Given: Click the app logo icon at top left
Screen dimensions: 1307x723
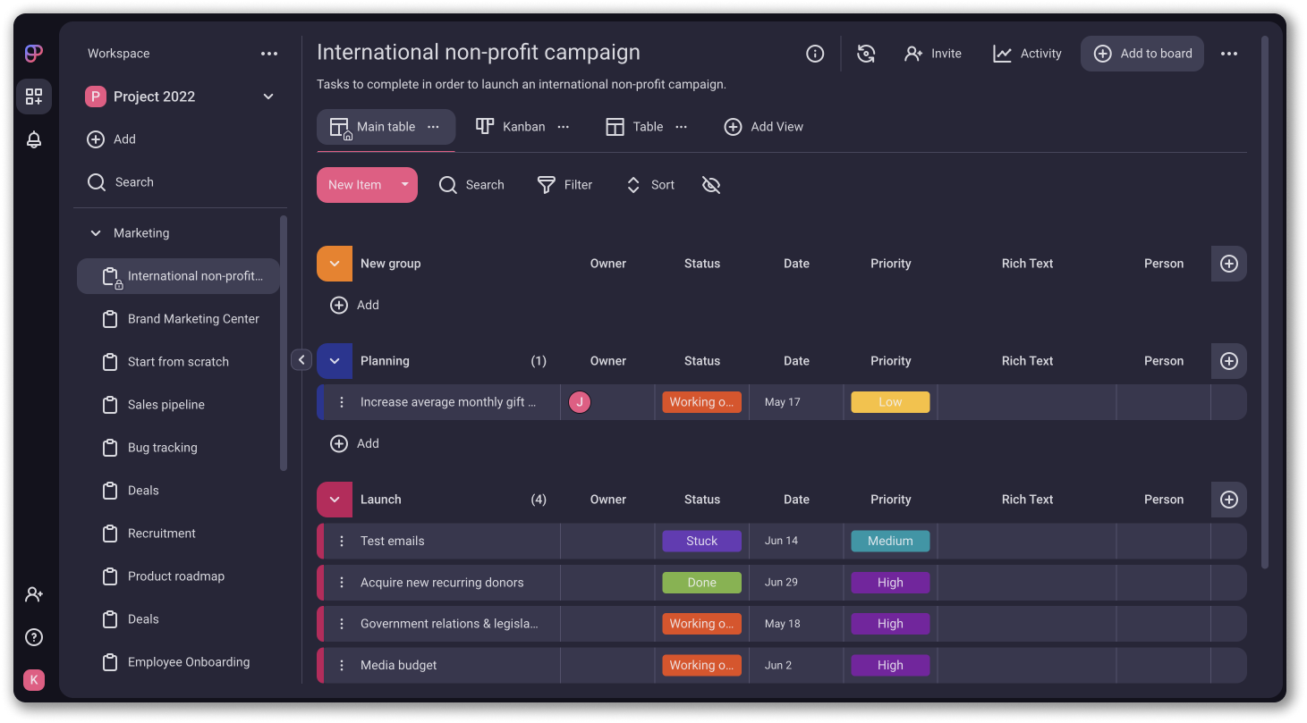Looking at the screenshot, I should (x=34, y=54).
